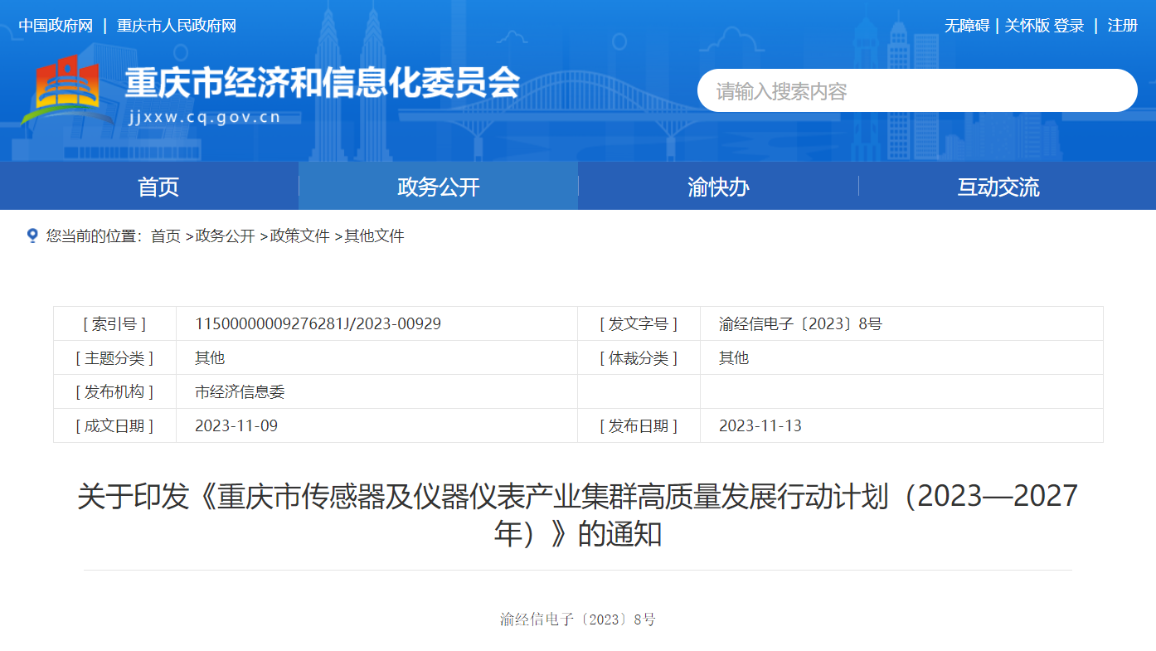
Task: Open the 中国政府网 link
Action: coord(56,26)
